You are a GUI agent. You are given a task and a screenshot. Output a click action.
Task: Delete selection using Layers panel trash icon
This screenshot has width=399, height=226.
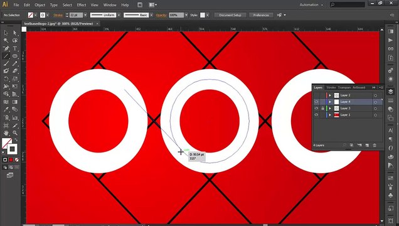(x=375, y=145)
